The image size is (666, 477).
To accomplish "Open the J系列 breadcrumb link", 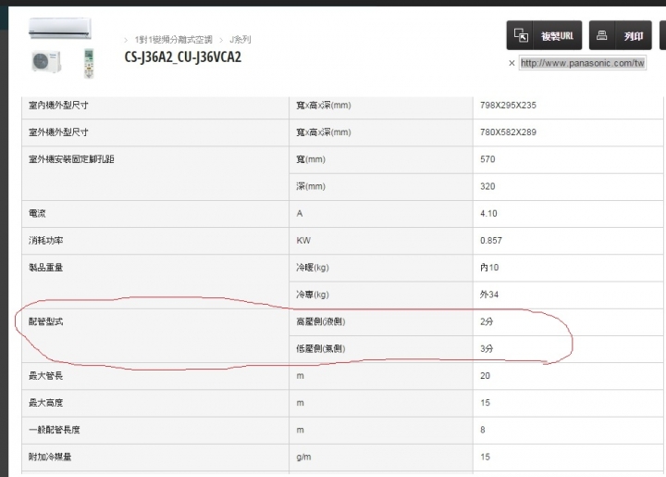I will coord(240,40).
